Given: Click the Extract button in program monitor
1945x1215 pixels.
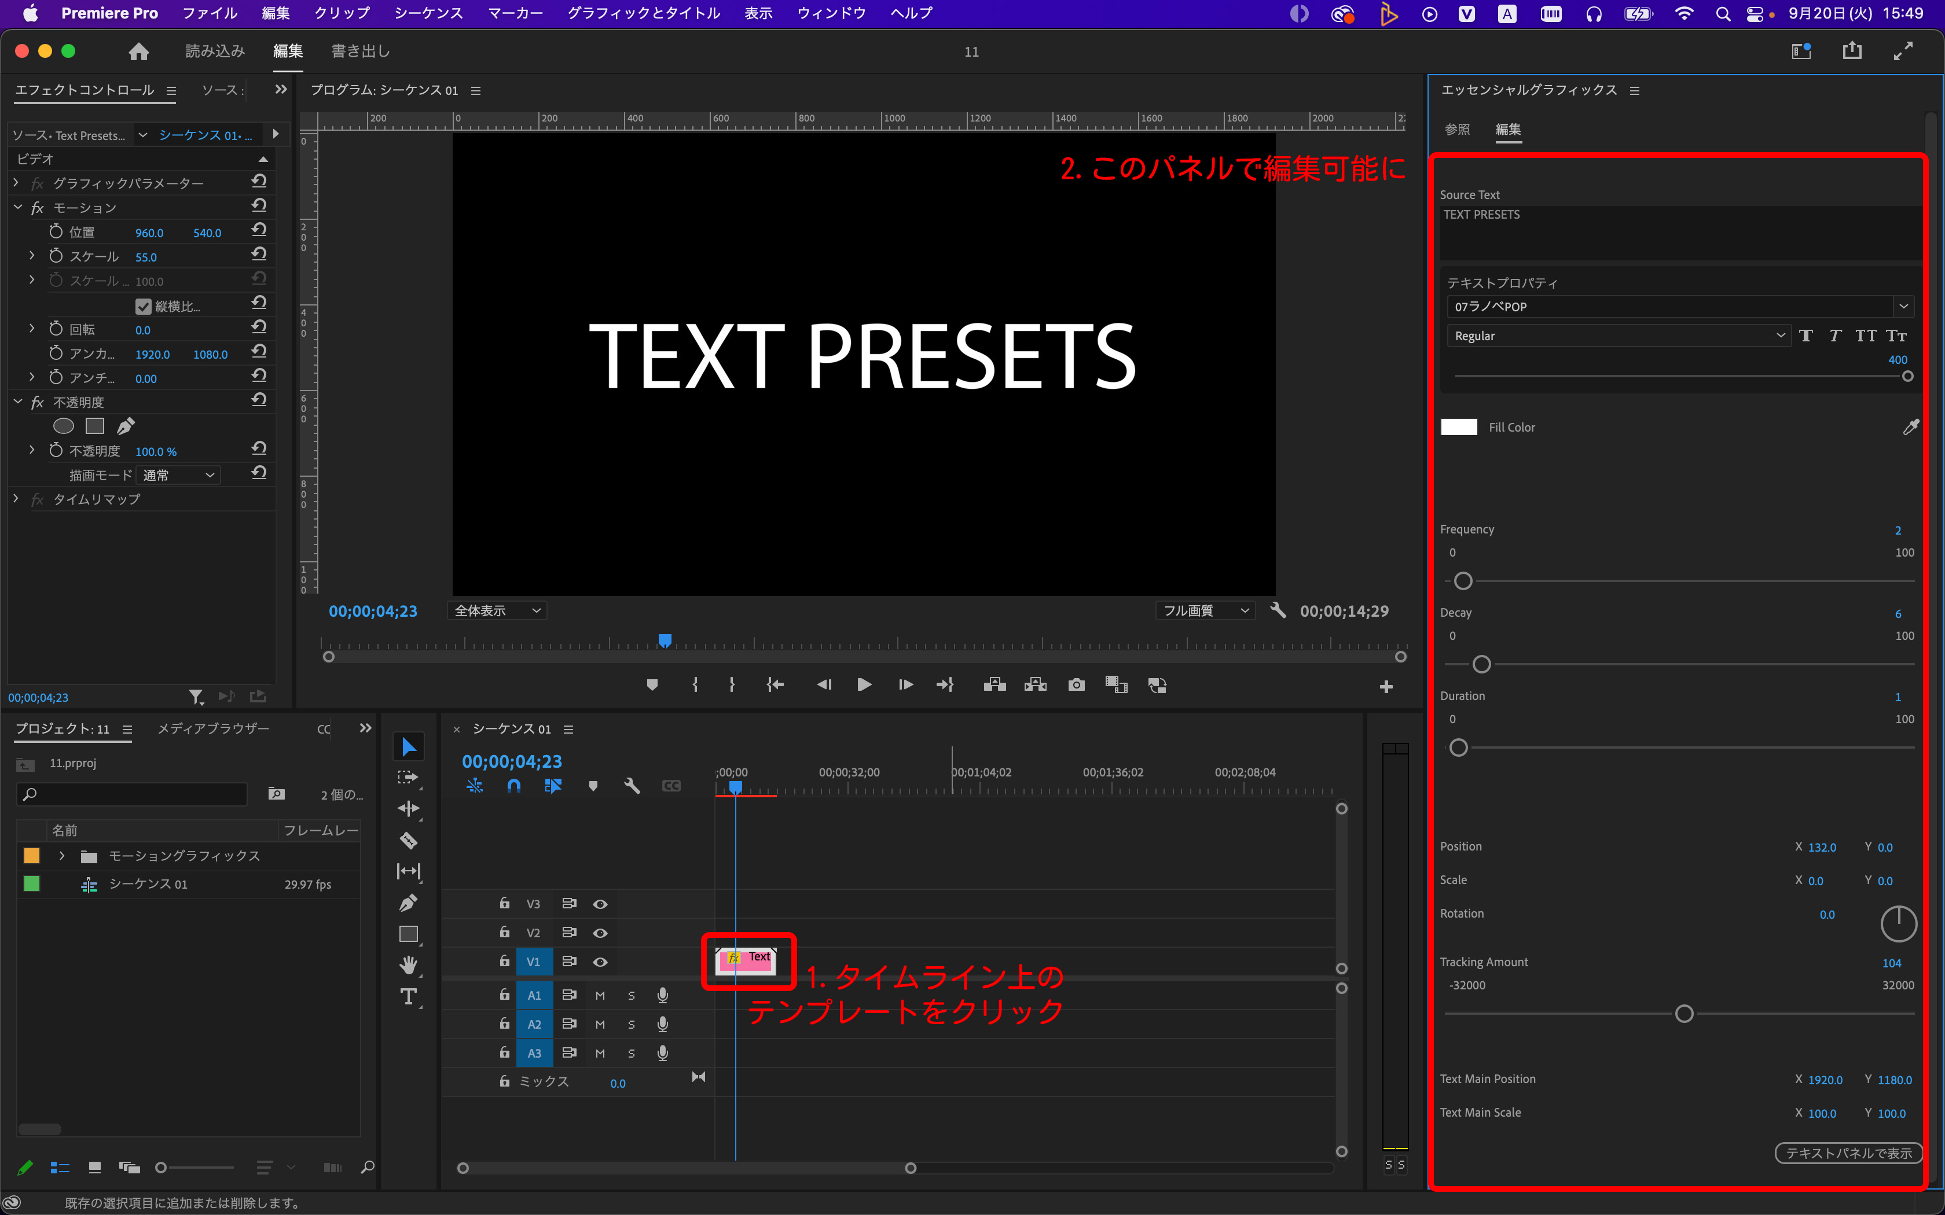Looking at the screenshot, I should 1035,684.
